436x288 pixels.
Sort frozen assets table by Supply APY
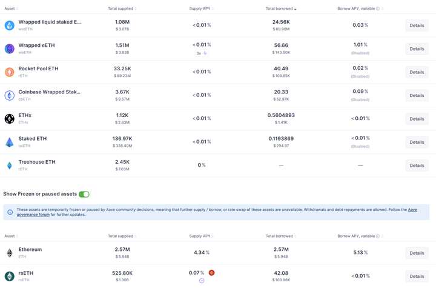(201, 236)
